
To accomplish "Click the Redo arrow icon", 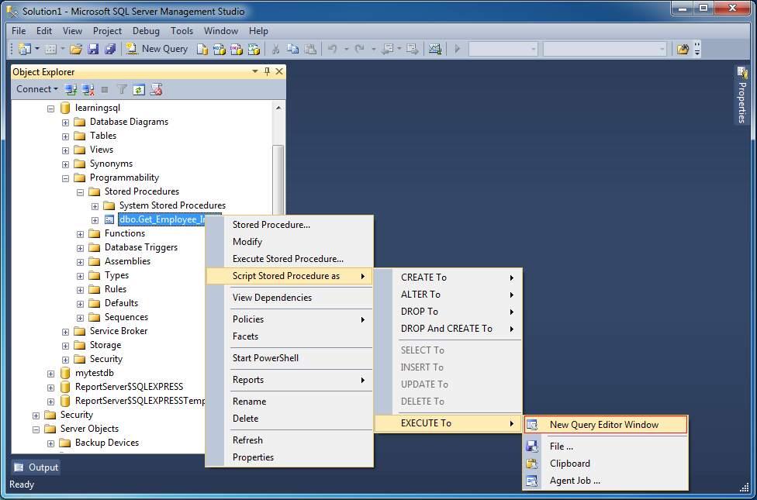I will tap(359, 49).
